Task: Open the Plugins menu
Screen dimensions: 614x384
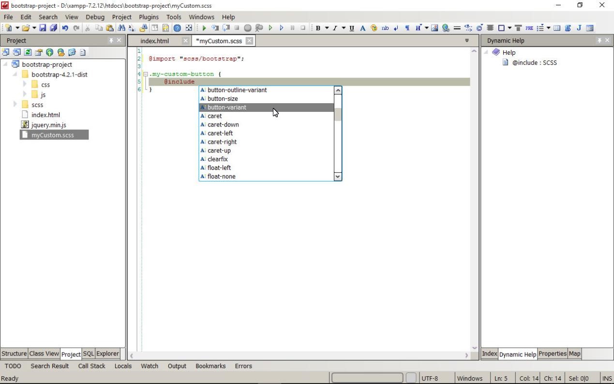Action: (x=148, y=17)
